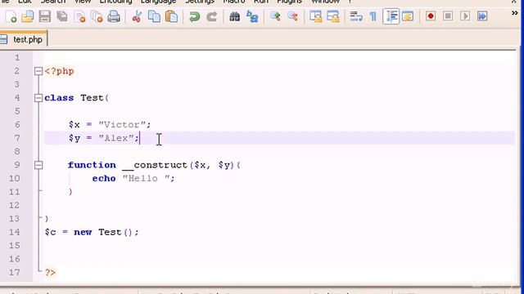The width and height of the screenshot is (524, 294).
Task: Open Find with binoculars icon
Action: pos(235,16)
